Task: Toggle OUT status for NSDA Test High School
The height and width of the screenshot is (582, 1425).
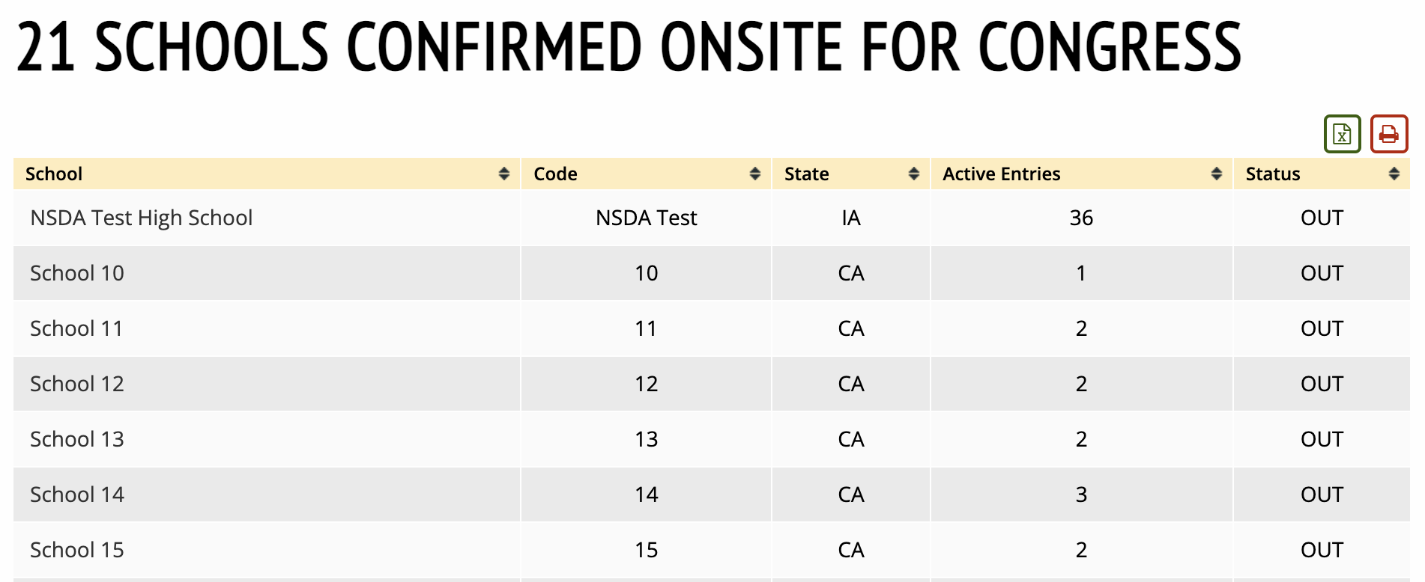Action: (1322, 218)
